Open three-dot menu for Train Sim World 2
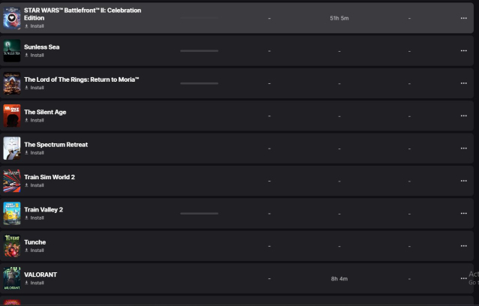Screen dimensions: 479x306 pyautogui.click(x=463, y=181)
